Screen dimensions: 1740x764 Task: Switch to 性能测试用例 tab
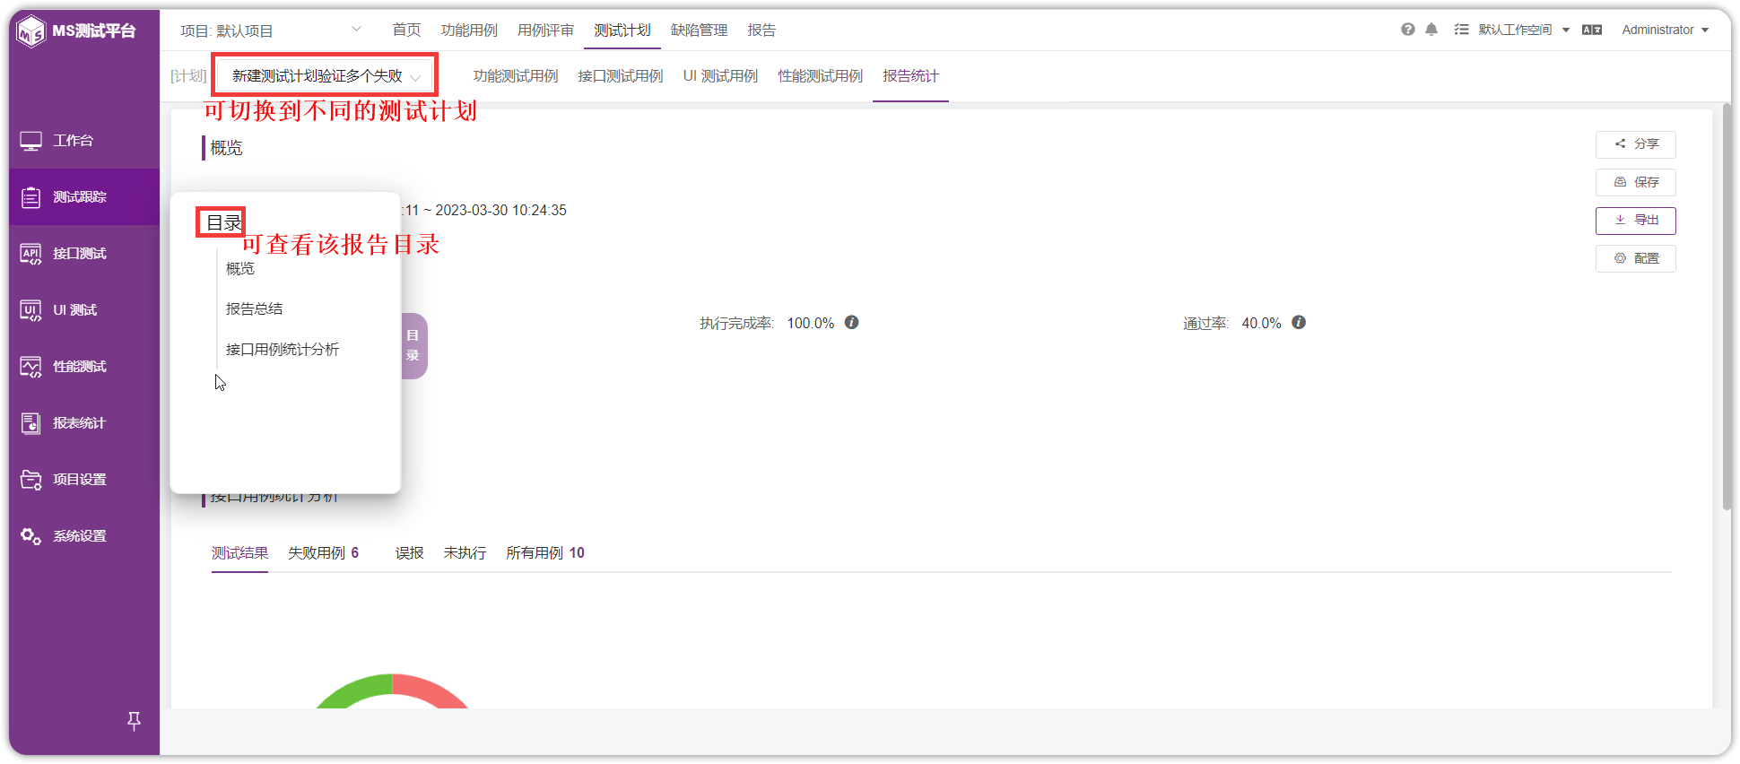(x=821, y=76)
